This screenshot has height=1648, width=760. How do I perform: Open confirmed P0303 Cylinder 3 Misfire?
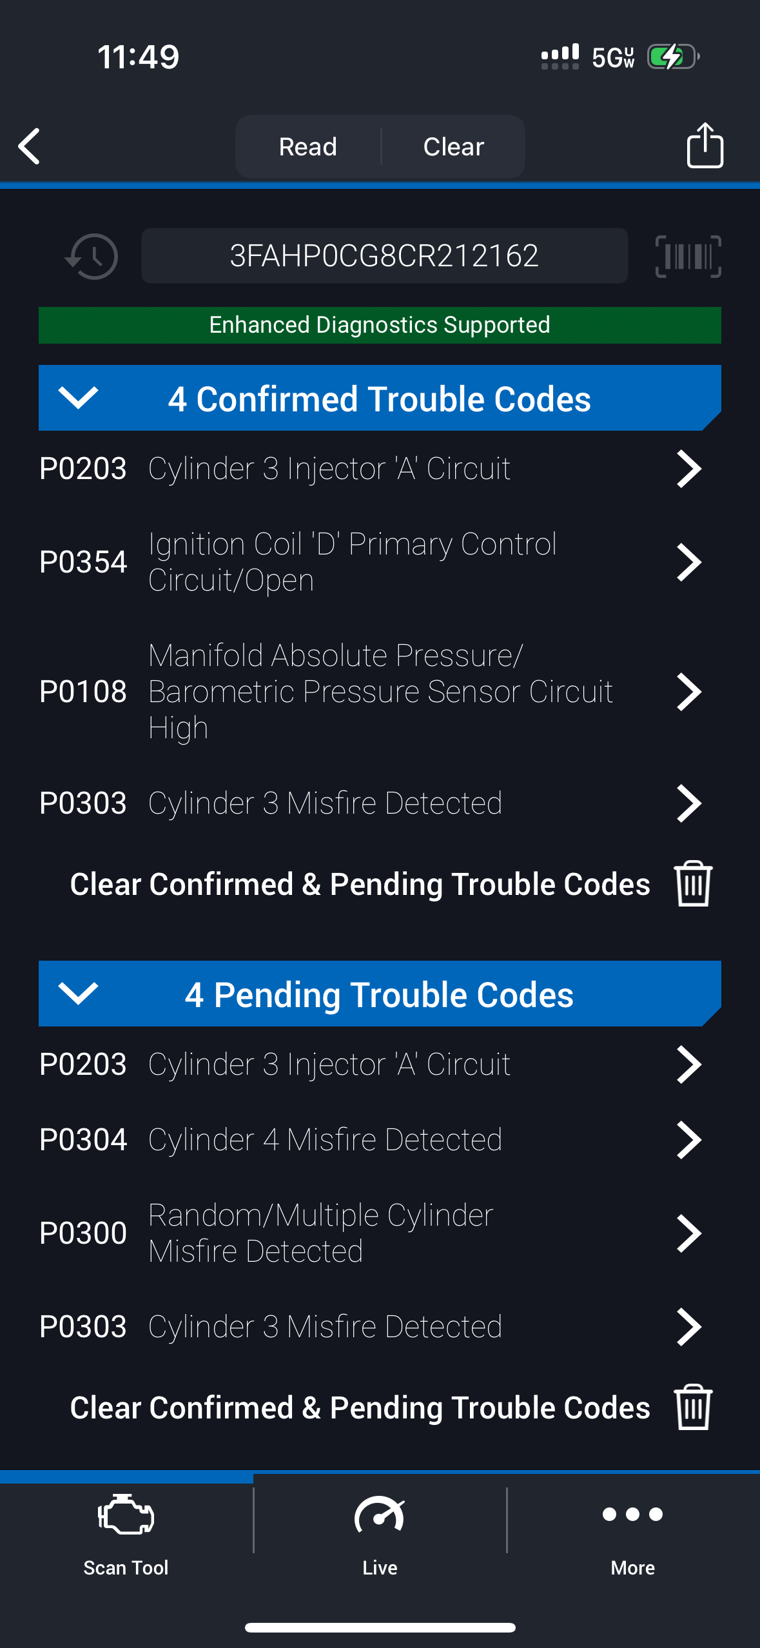[380, 803]
